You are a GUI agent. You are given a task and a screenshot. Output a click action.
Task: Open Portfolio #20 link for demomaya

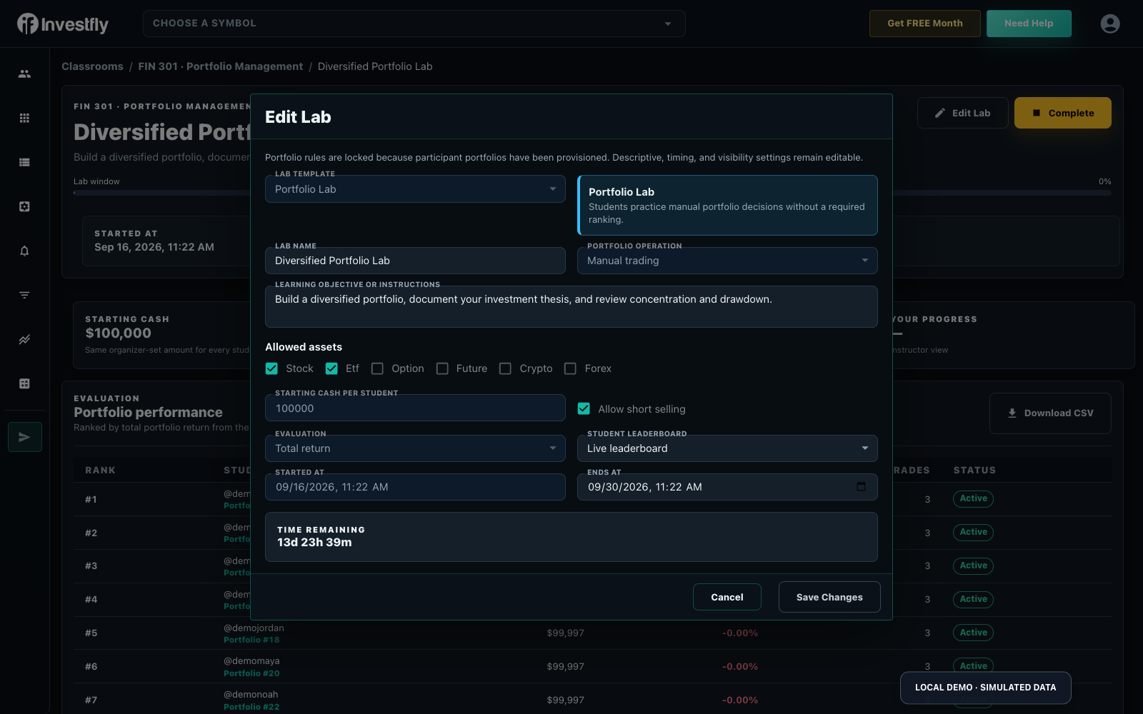(251, 673)
